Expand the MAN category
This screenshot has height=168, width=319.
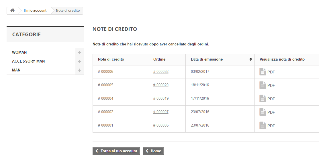(79, 70)
